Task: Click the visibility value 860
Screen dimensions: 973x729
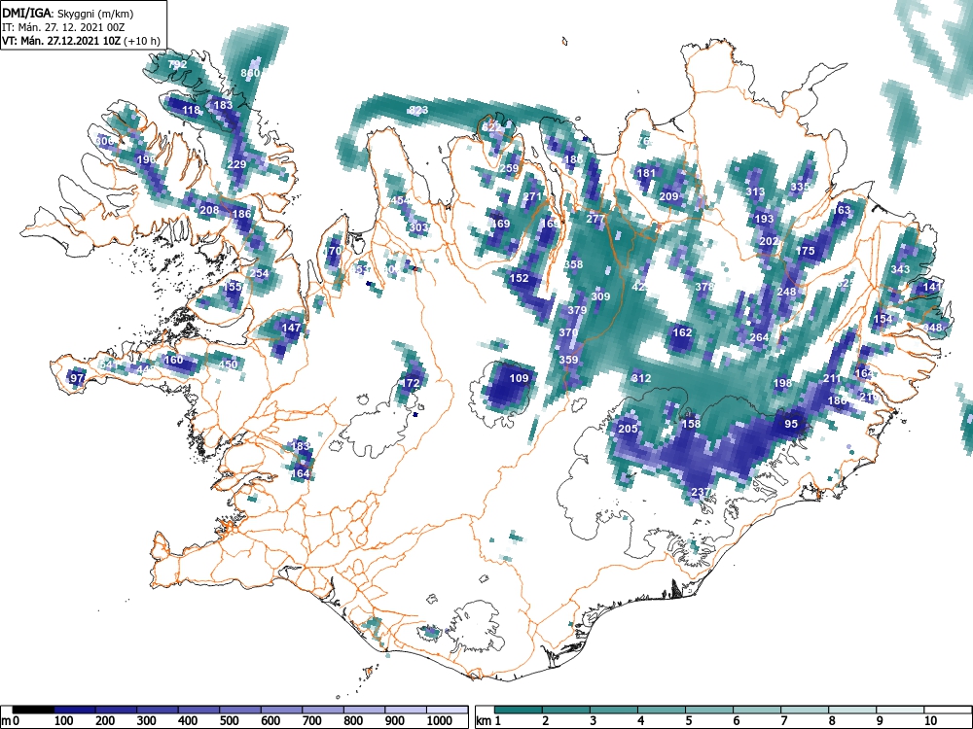Action: point(250,73)
